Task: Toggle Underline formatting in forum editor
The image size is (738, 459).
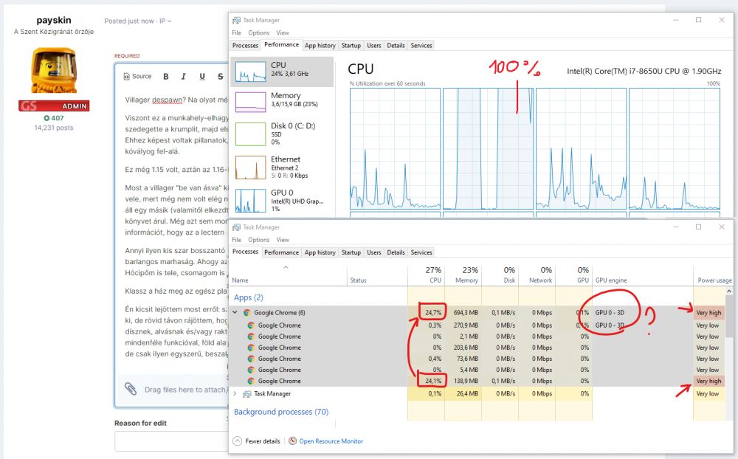Action: coord(202,76)
